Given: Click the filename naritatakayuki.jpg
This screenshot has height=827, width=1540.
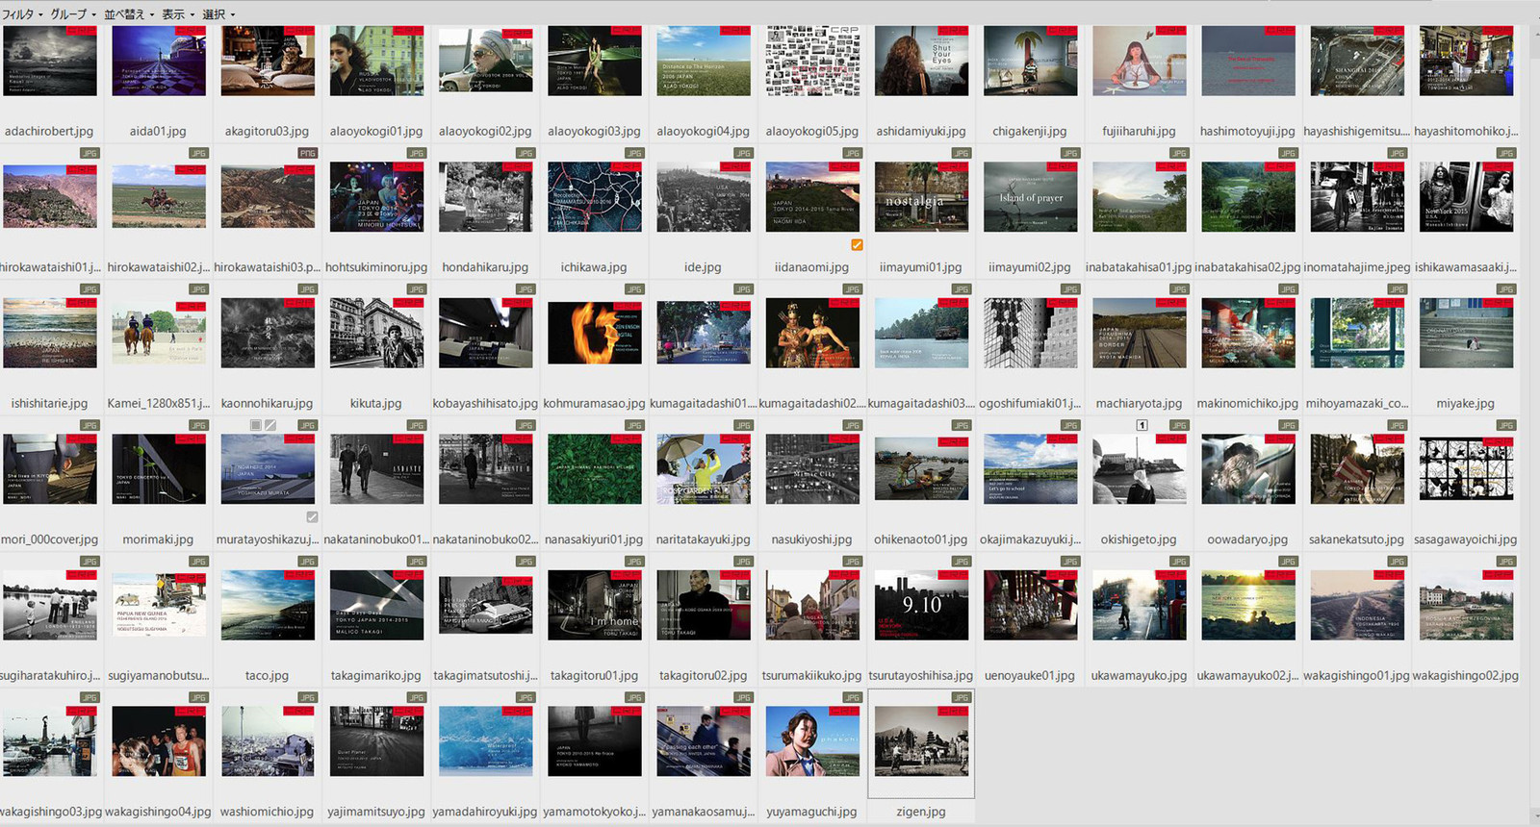Looking at the screenshot, I should (x=704, y=540).
